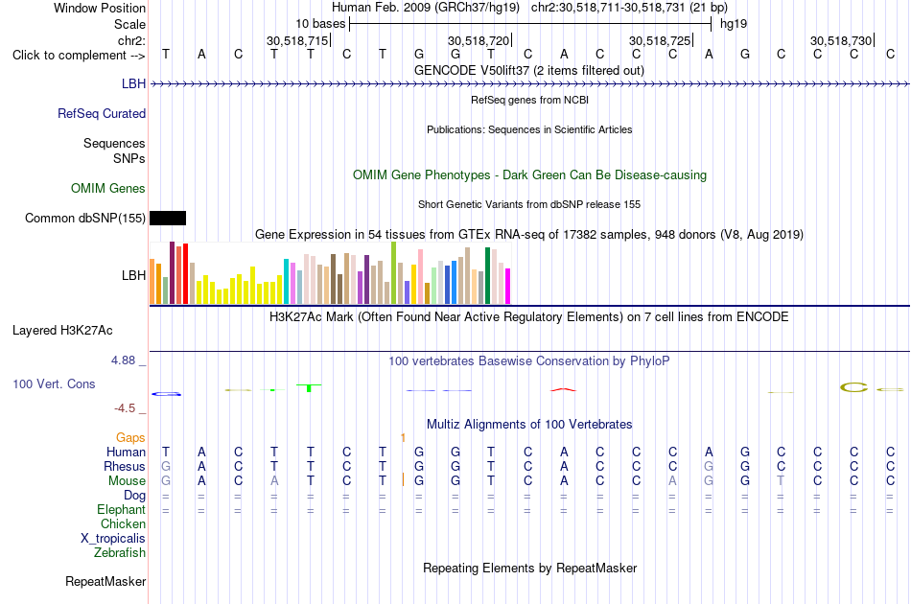This screenshot has width=911, height=604.
Task: Click the PhyloP Basewise Conservation title
Action: coord(529,361)
